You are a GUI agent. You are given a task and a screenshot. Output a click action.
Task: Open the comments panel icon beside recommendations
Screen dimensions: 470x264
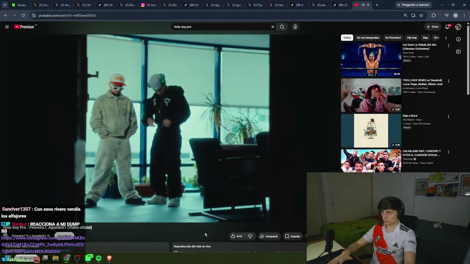(458, 52)
